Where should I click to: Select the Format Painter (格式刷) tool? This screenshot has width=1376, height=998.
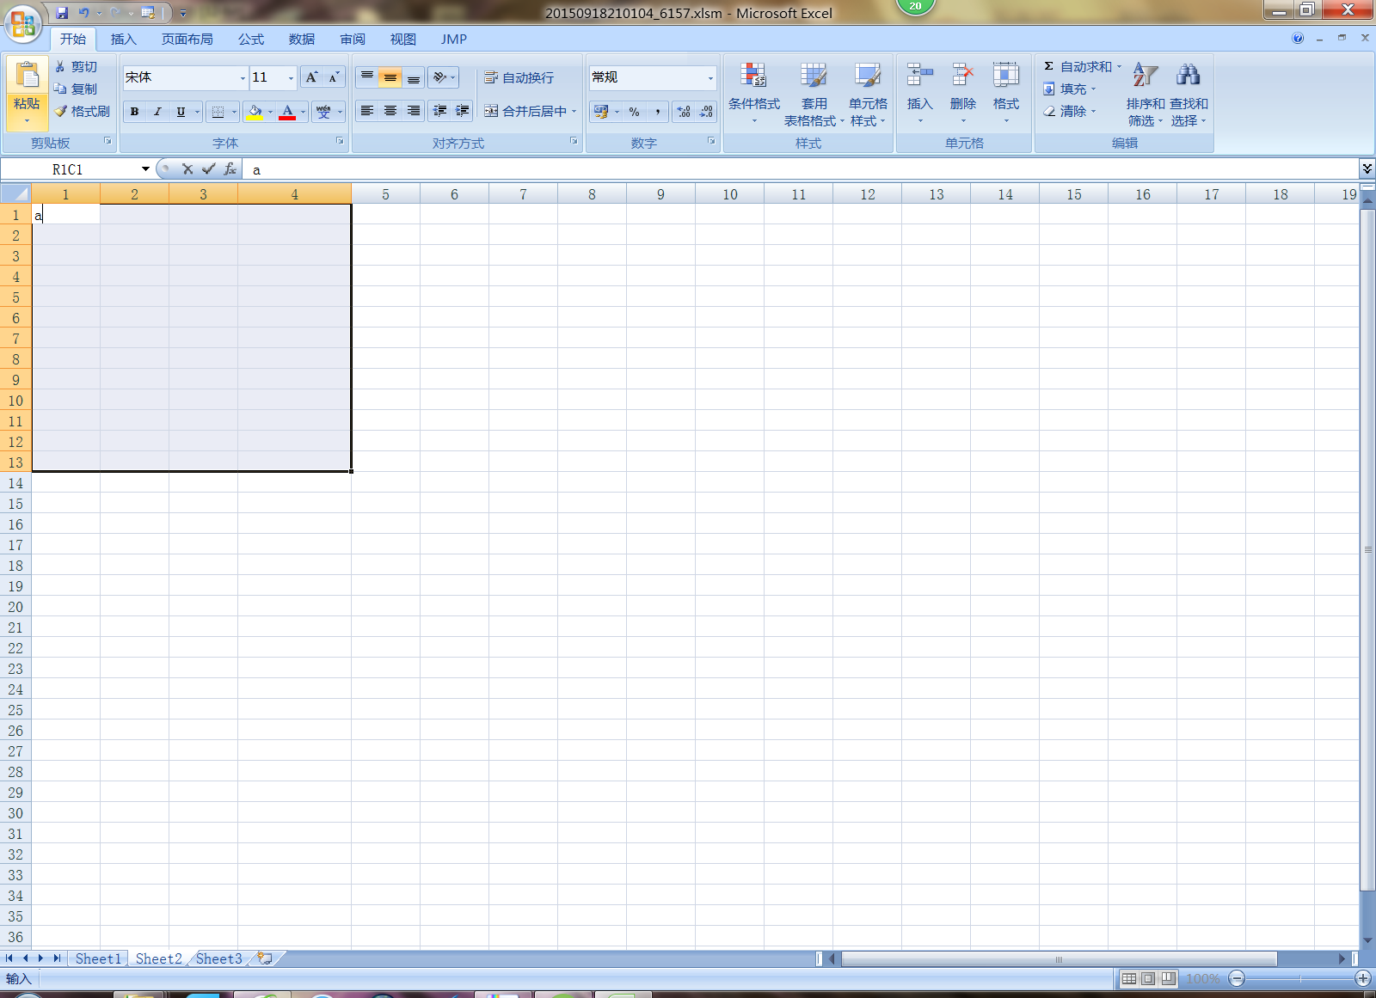(x=83, y=112)
